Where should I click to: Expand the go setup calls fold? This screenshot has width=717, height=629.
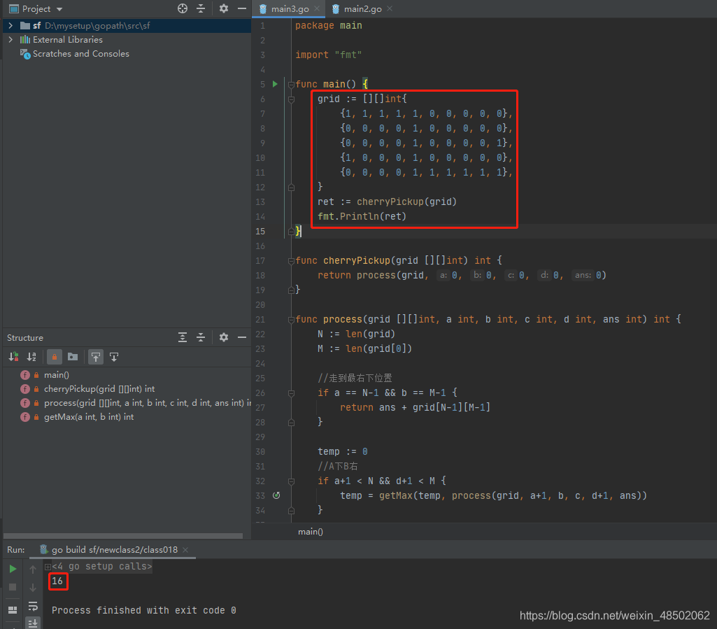(x=48, y=567)
